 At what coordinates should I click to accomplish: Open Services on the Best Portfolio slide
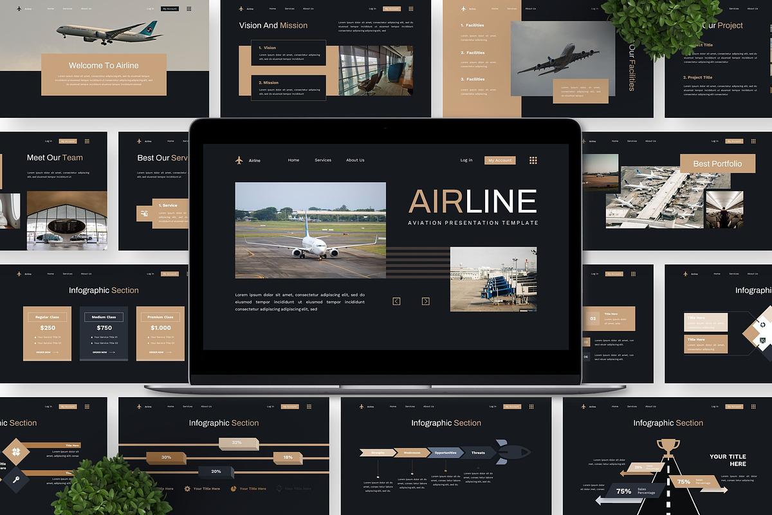click(x=632, y=141)
